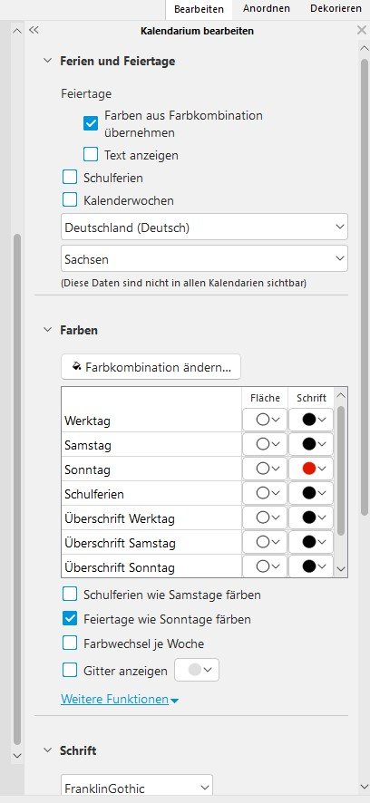
Task: Enable Text anzeigen for Feiertage
Action: pyautogui.click(x=91, y=155)
